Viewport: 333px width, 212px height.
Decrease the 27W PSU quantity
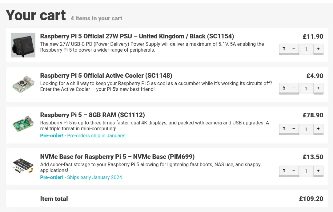click(294, 49)
